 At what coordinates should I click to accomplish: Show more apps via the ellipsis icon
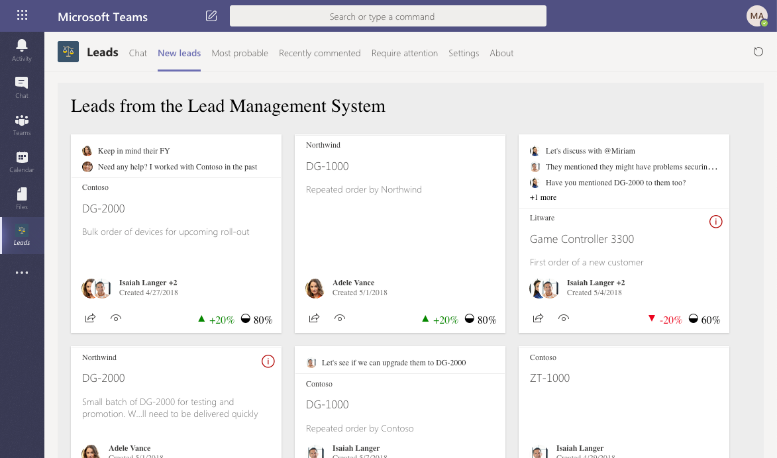tap(22, 272)
